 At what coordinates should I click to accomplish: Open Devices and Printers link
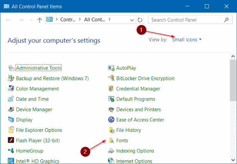point(138,110)
